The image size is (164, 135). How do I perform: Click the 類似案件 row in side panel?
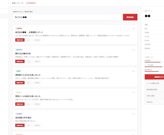click(154, 48)
